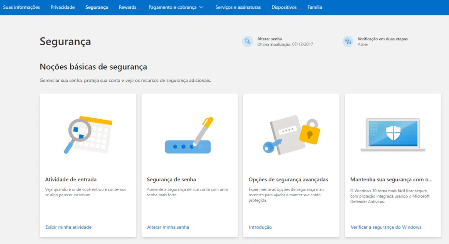449x244 pixels.
Task: Click the Alterar senha key icon
Action: coord(247,42)
